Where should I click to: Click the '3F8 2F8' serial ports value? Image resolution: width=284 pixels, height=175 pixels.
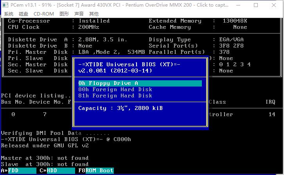231,46
